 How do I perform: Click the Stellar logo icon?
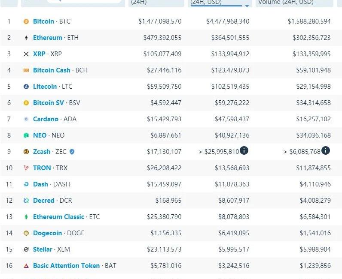[x=26, y=249]
